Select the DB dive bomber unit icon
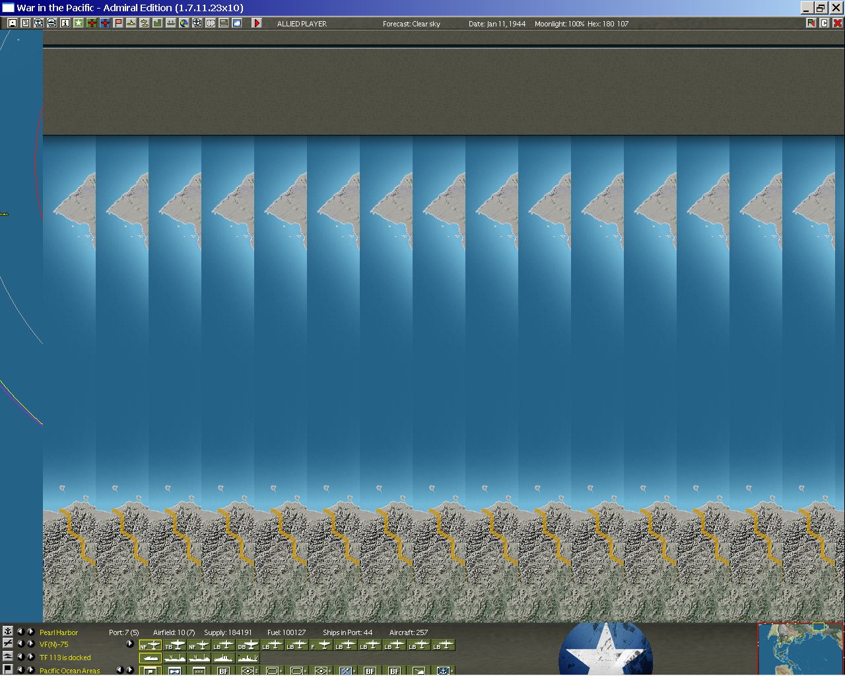Viewport: 845px width, 676px height. [248, 645]
